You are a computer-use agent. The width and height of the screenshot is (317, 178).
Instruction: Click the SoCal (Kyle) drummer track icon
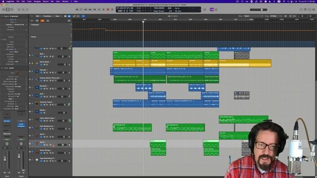tap(37, 63)
